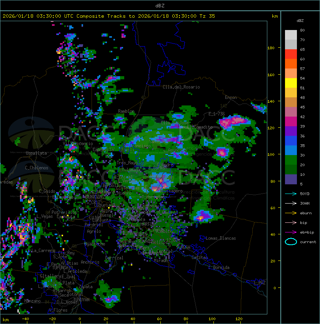Click the 'Zapata' label on the map
The height and width of the screenshot is (324, 320).
(x=85, y=287)
